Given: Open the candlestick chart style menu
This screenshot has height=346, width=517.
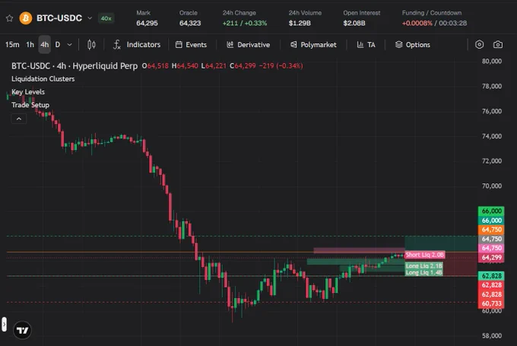Looking at the screenshot, I should click(91, 45).
